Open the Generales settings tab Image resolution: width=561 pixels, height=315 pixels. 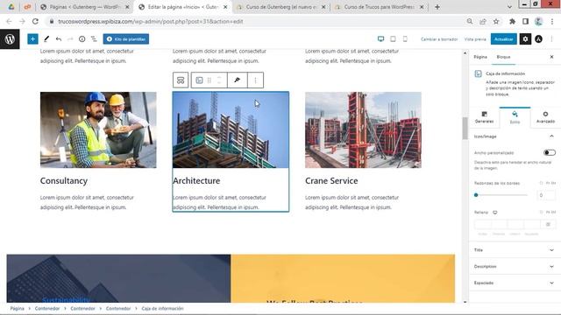pyautogui.click(x=484, y=117)
